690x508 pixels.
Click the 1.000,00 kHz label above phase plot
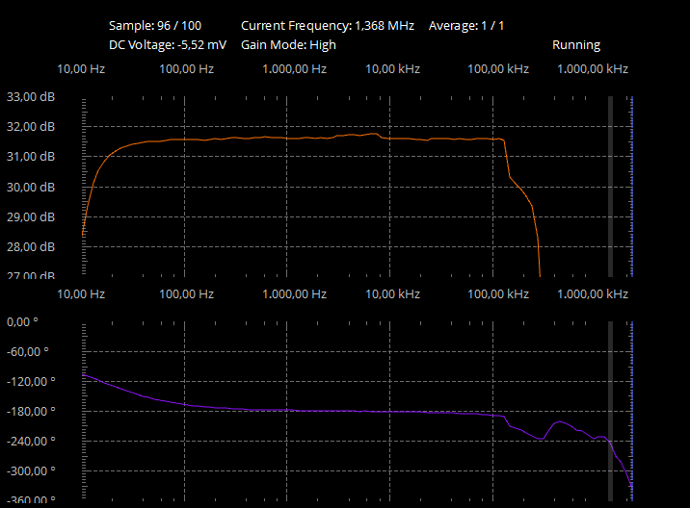tap(593, 294)
